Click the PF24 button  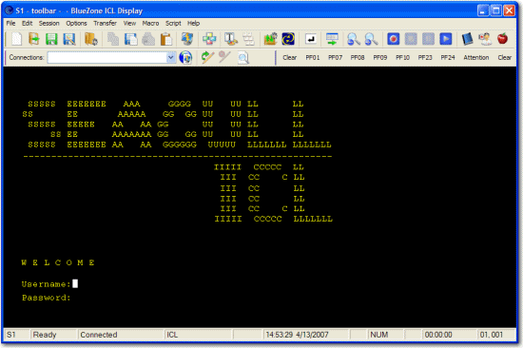448,57
